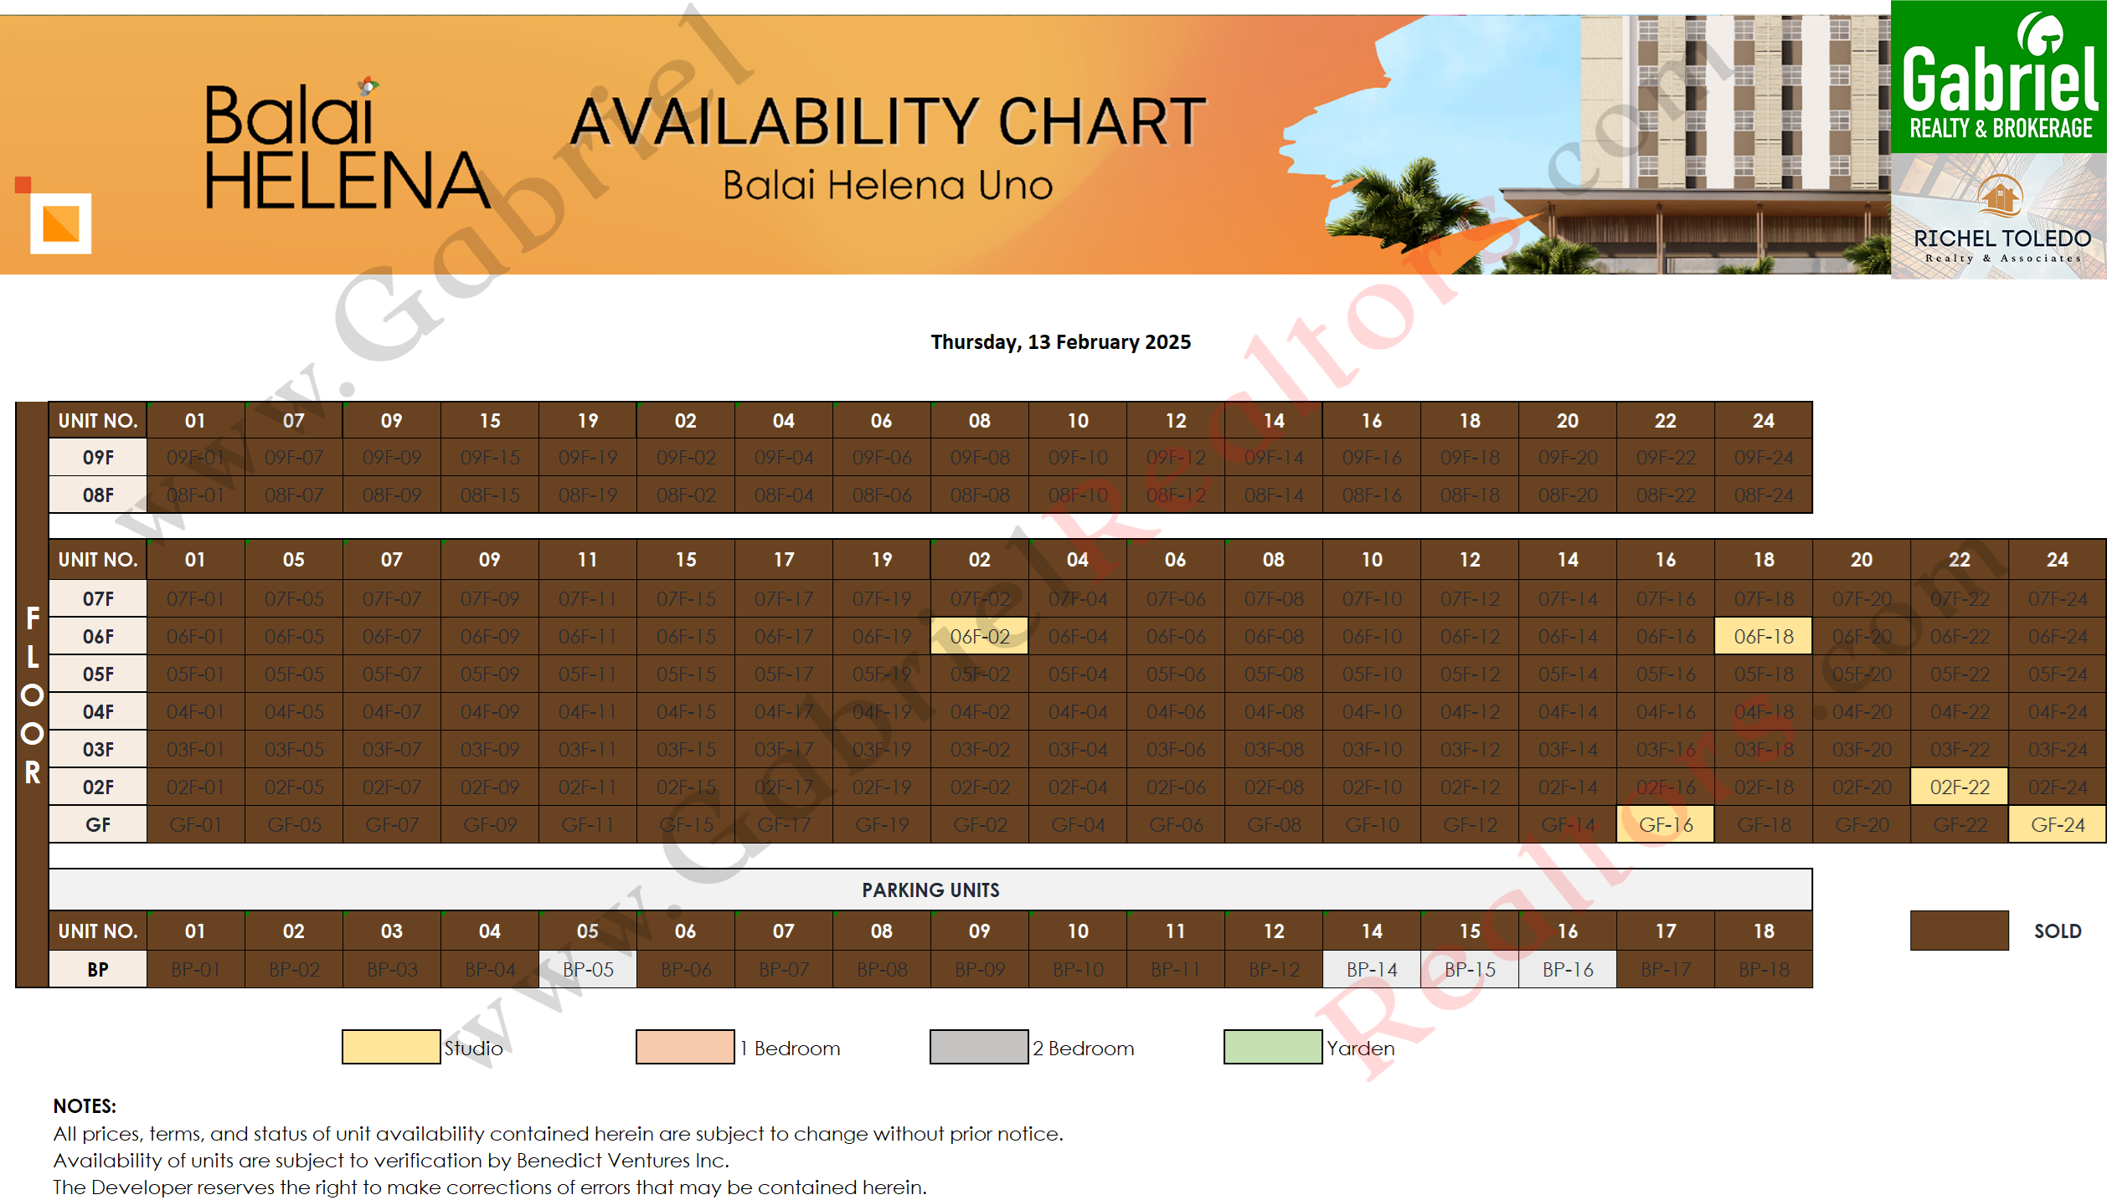Click sold unit 08F-10
This screenshot has width=2107, height=1200.
pyautogui.click(x=1078, y=495)
